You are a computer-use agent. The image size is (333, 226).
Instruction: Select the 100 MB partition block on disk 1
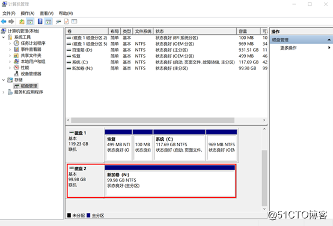tap(142, 145)
